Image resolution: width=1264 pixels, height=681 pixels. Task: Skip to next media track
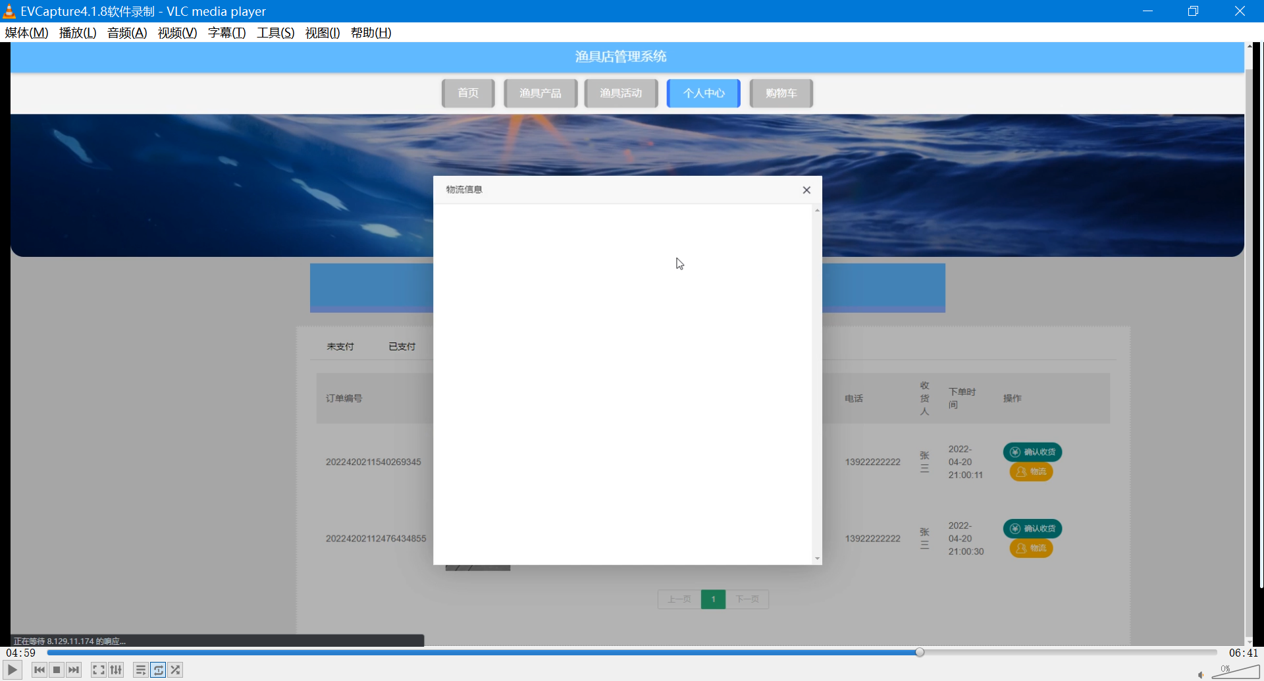pyautogui.click(x=74, y=670)
